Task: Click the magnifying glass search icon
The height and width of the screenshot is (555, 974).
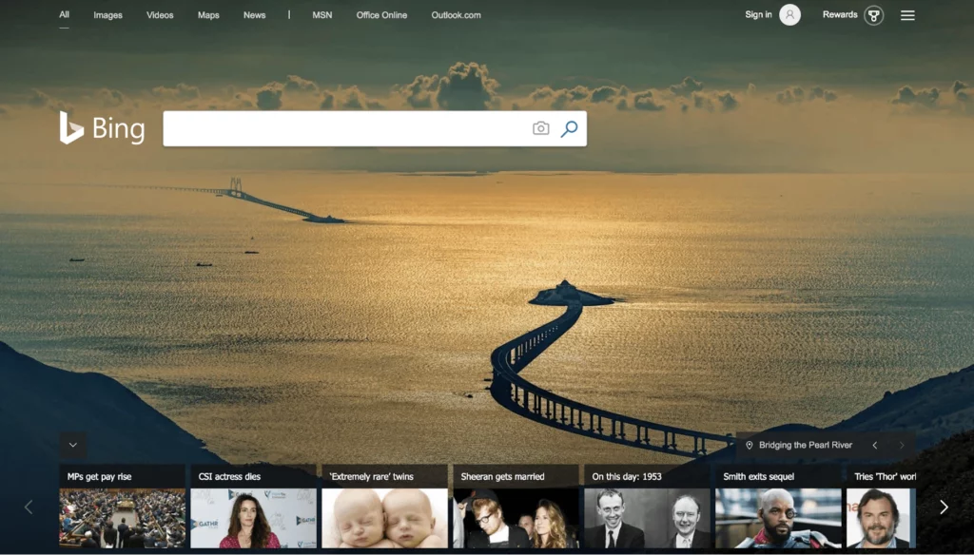Action: click(569, 128)
